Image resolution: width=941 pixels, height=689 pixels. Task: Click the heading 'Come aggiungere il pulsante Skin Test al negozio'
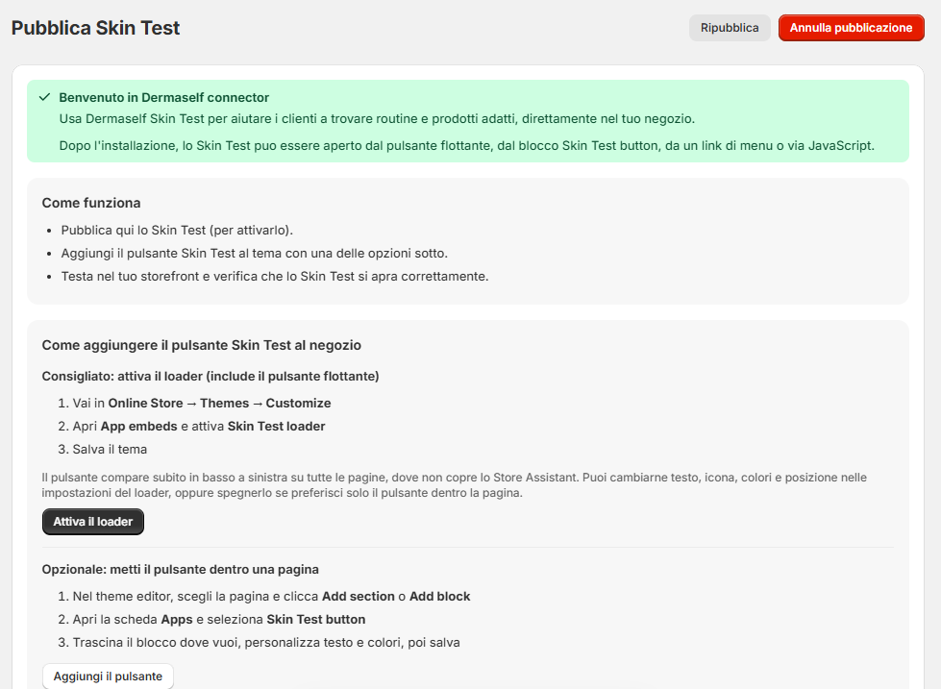coord(202,345)
